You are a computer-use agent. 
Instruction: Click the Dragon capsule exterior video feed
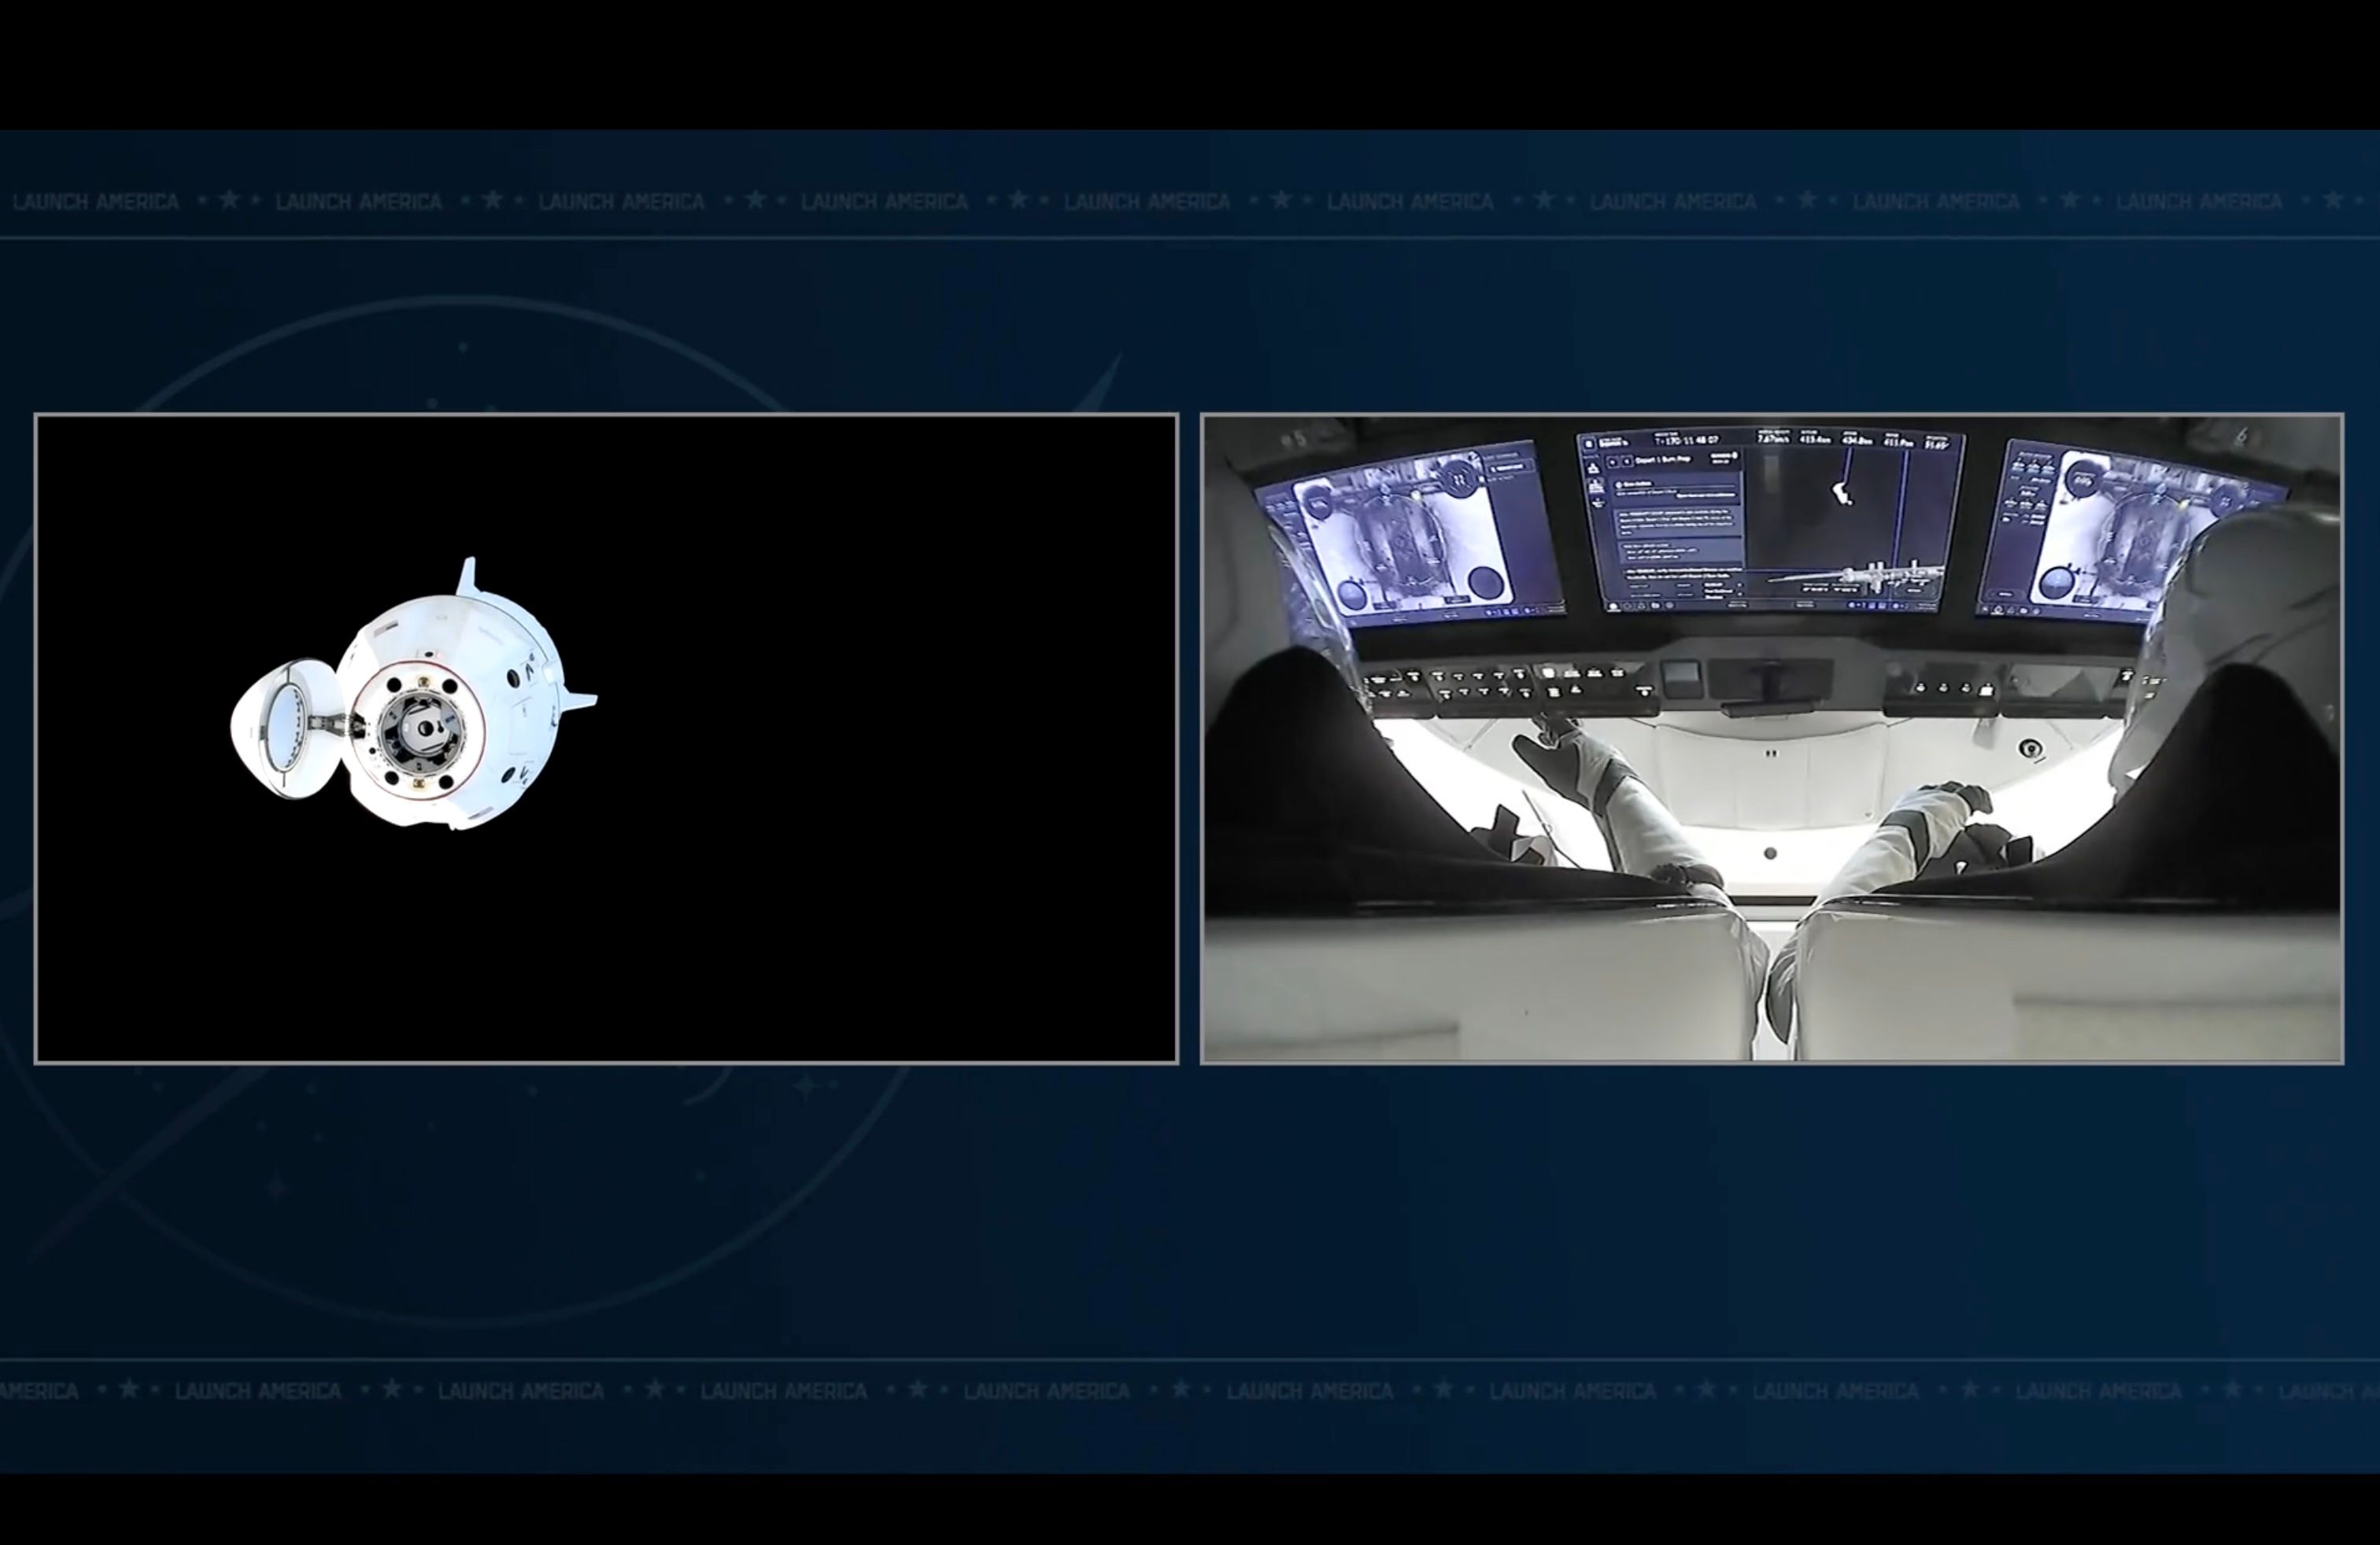point(606,738)
